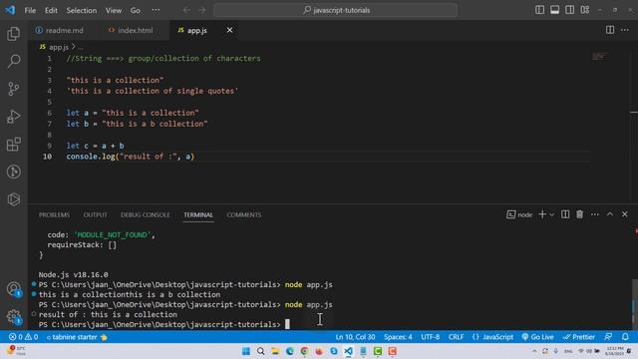The height and width of the screenshot is (359, 638).
Task: Open the Edit menu
Action: click(51, 10)
